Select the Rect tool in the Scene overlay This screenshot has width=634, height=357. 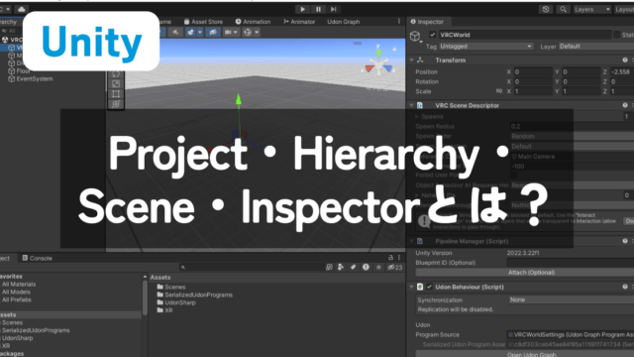pos(116,94)
